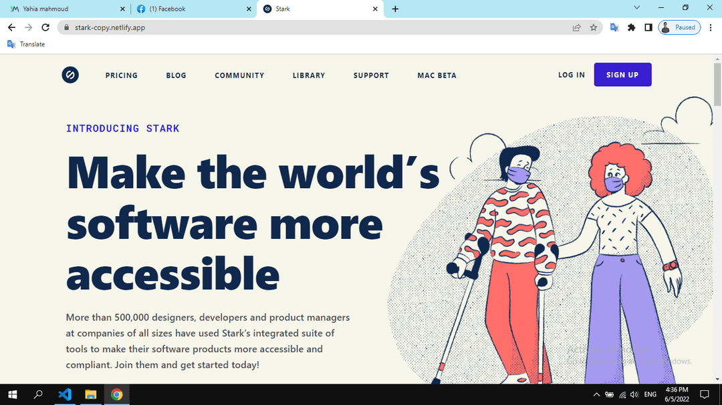Go to the Blog page
The image size is (722, 405).
[176, 75]
